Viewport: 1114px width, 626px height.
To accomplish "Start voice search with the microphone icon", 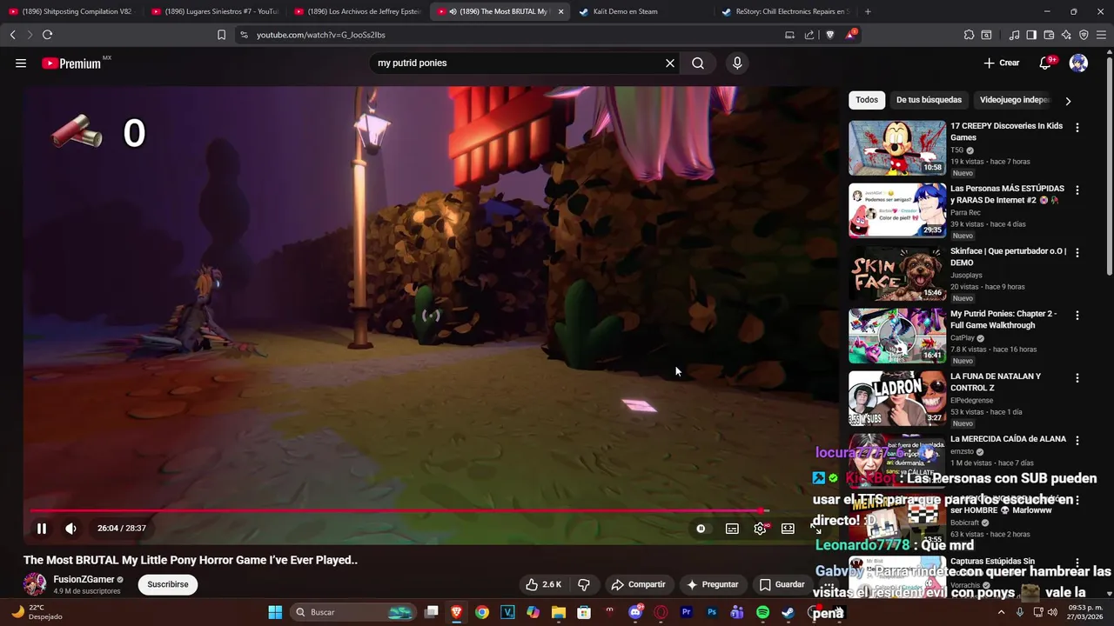I will (737, 63).
